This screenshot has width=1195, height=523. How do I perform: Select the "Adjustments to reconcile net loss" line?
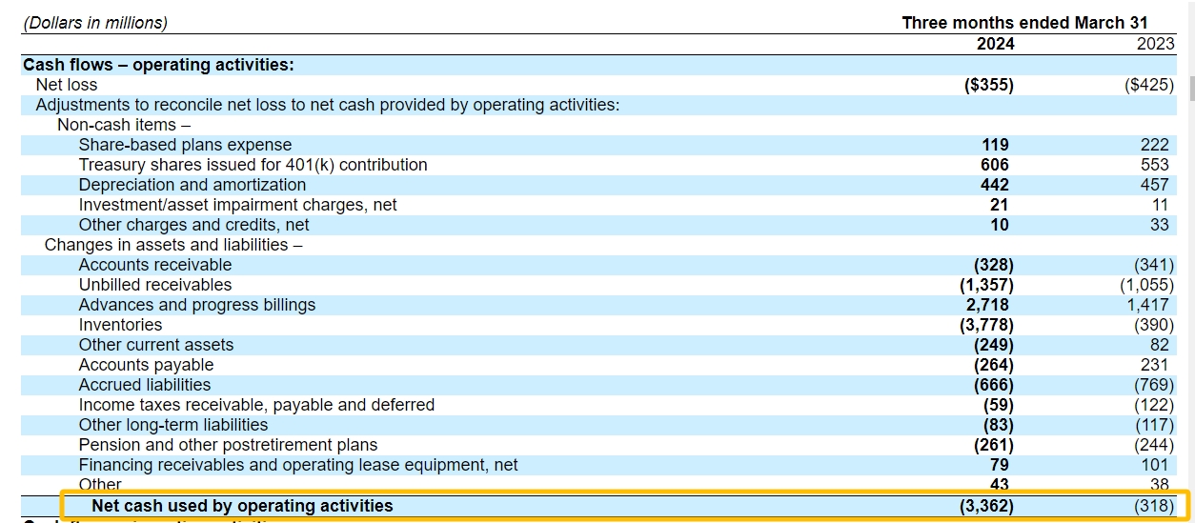click(328, 105)
